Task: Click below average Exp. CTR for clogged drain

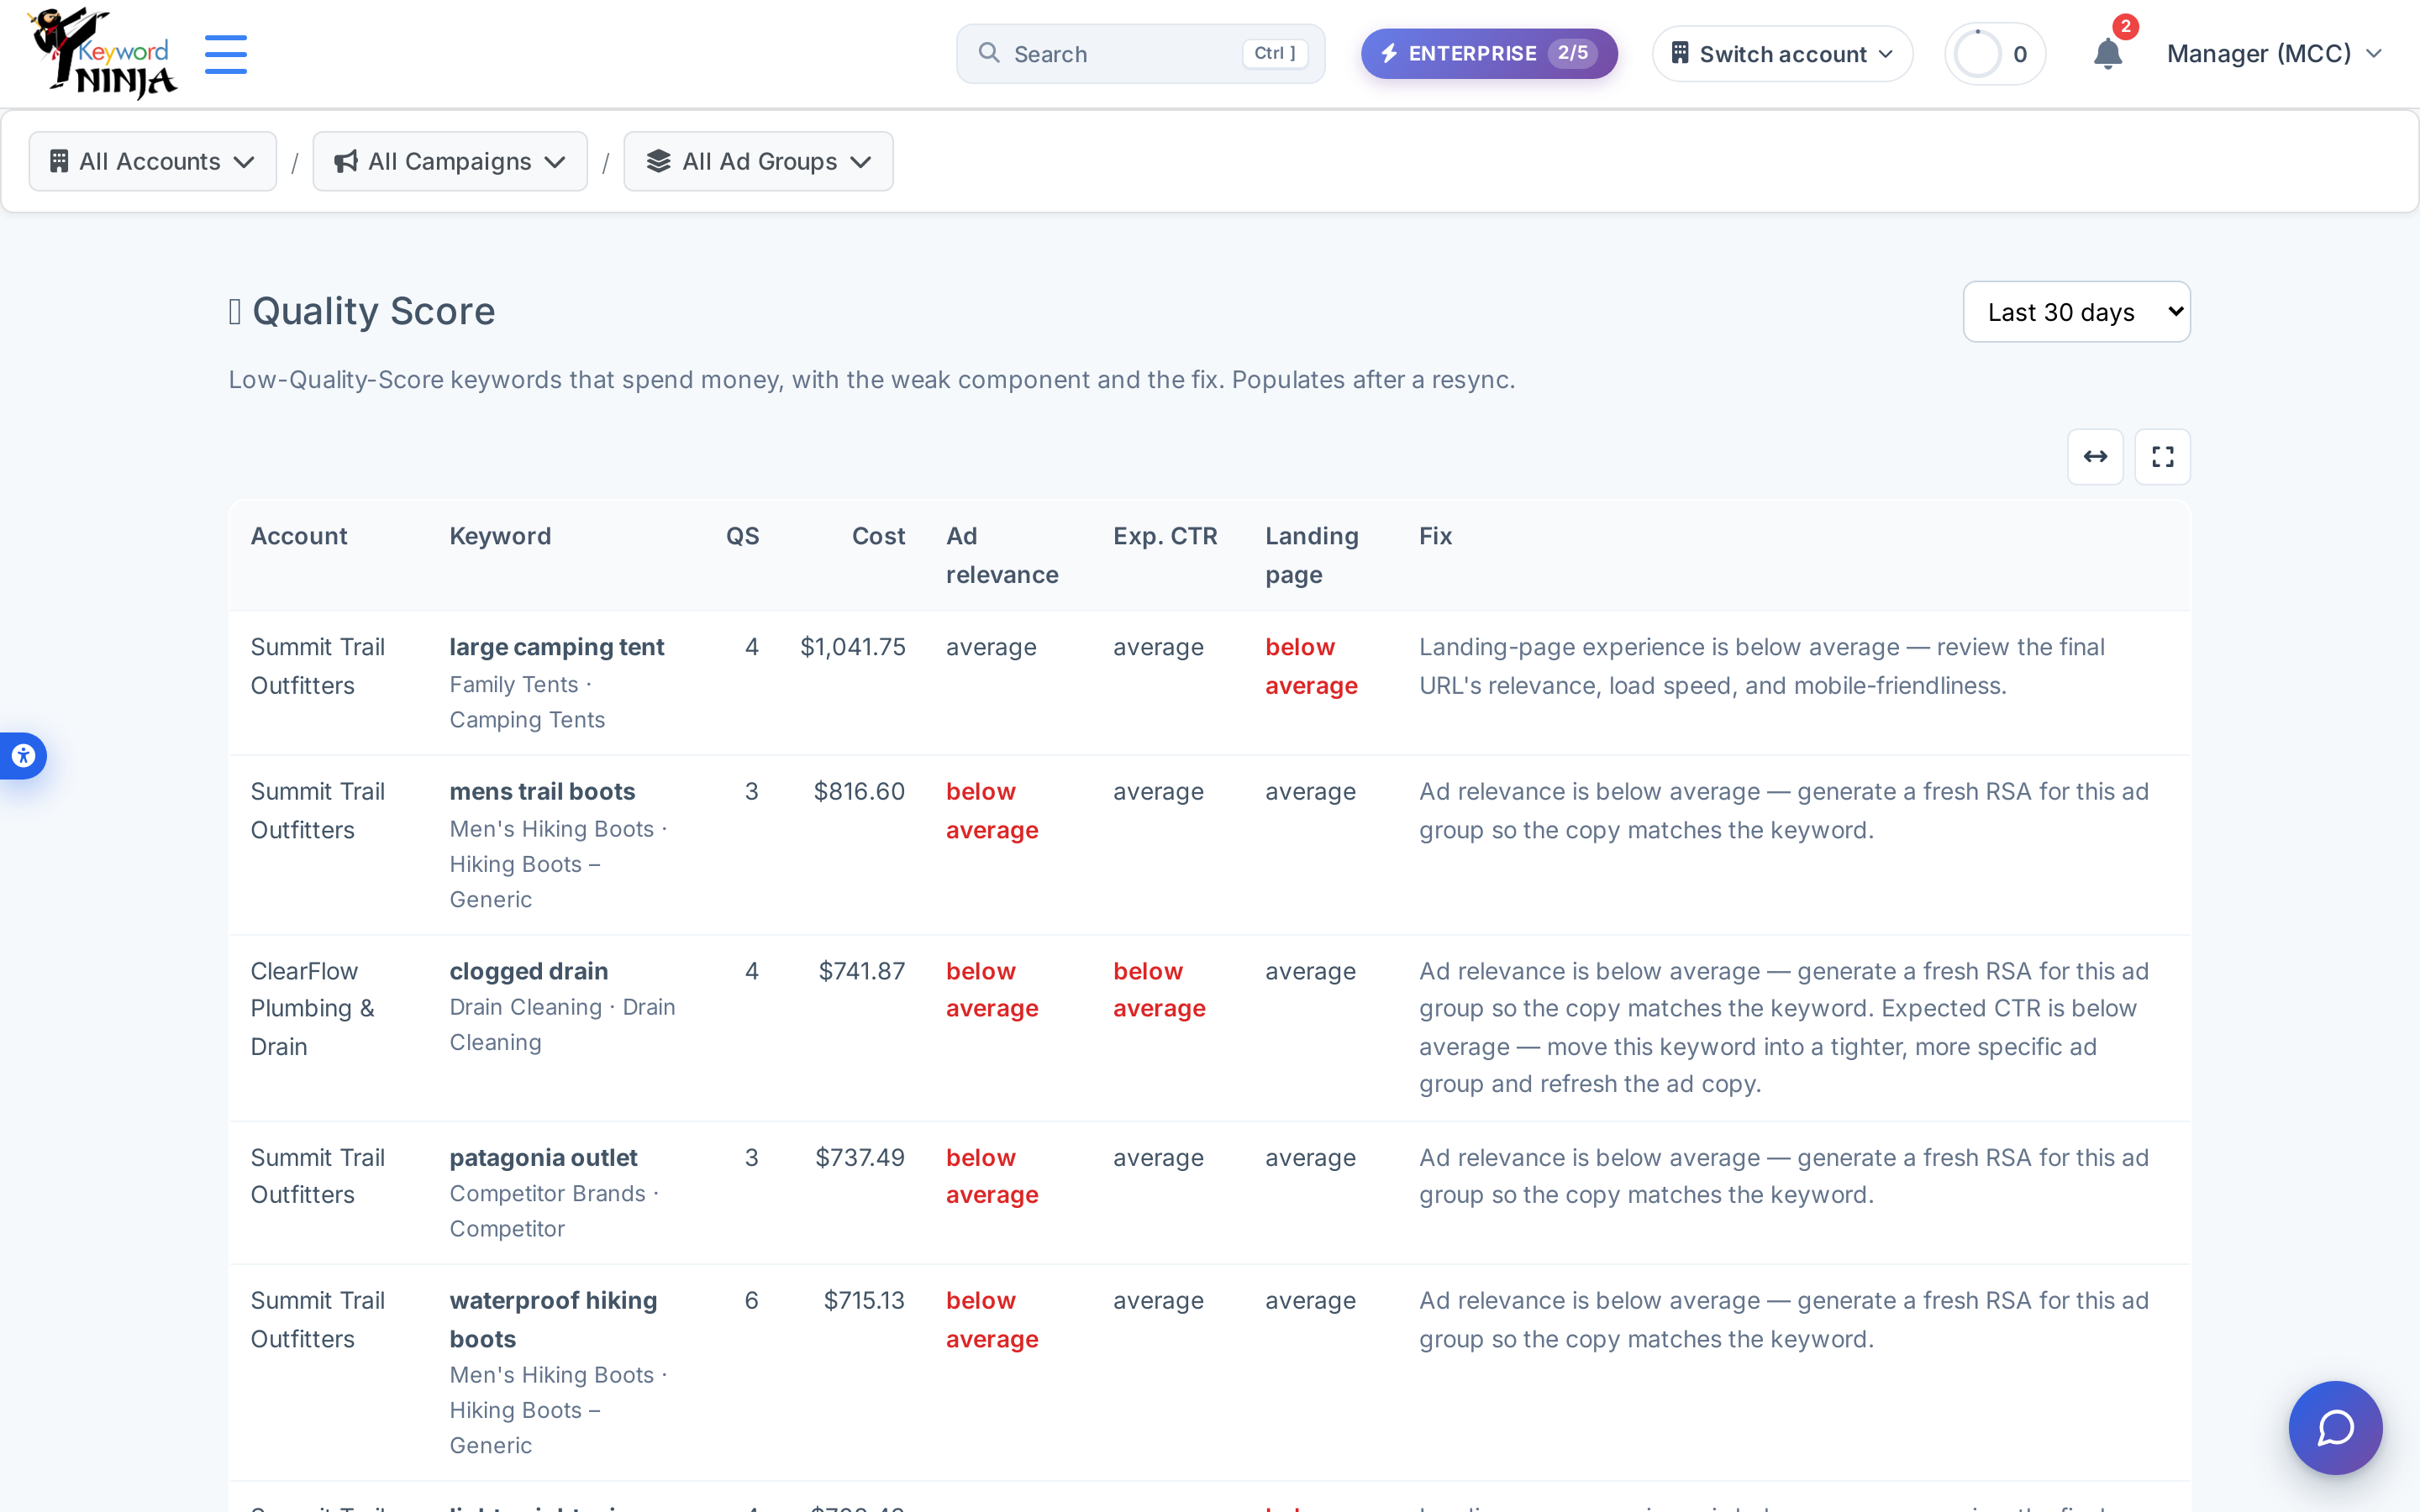Action: tap(1159, 989)
